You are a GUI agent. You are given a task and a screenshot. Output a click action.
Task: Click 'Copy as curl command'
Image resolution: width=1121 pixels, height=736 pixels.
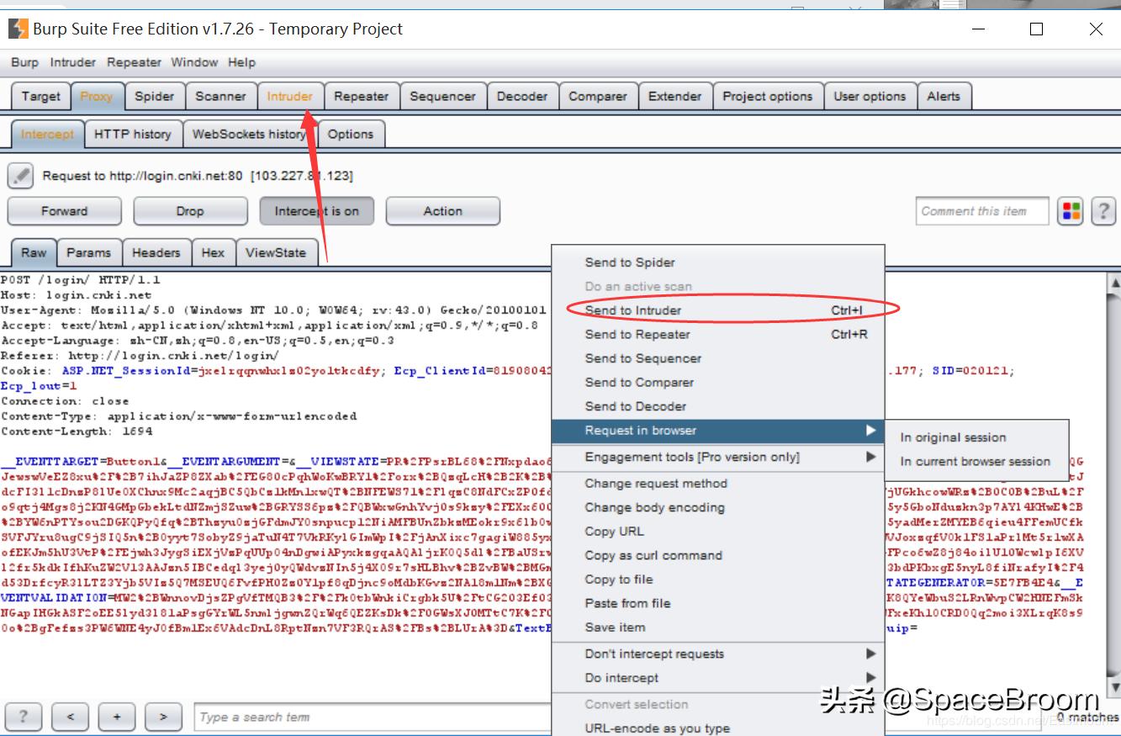tap(718, 555)
